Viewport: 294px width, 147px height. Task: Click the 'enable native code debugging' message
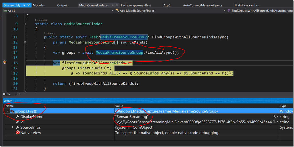[167, 133]
